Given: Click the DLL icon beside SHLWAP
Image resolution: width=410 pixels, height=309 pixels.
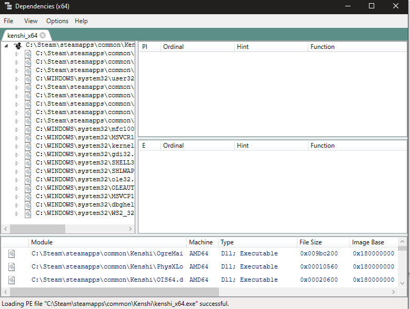Looking at the screenshot, I should pos(28,172).
